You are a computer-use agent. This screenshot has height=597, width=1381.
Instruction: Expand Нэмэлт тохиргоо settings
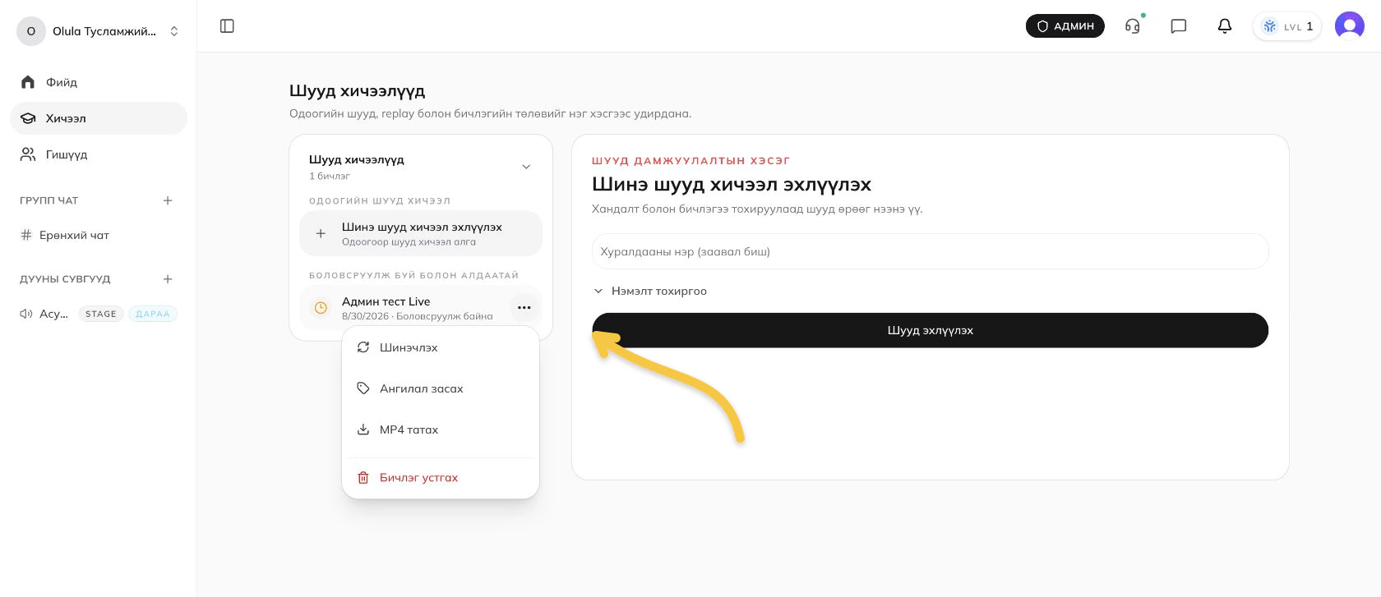pyautogui.click(x=650, y=291)
